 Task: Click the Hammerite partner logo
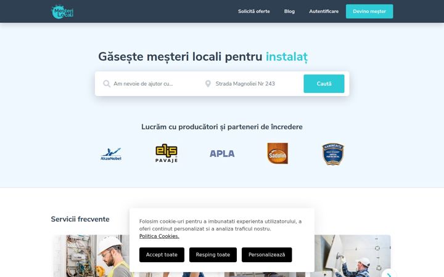pos(333,154)
